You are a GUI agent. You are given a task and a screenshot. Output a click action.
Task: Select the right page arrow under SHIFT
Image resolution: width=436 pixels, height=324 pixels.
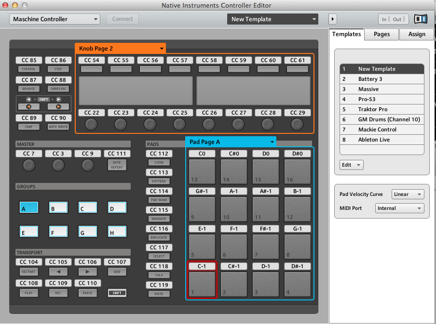click(x=58, y=106)
